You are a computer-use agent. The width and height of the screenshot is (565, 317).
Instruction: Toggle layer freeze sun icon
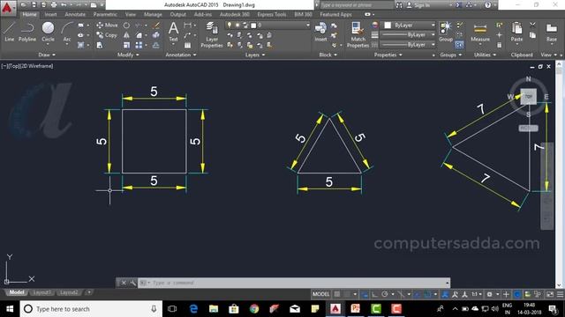(x=237, y=26)
